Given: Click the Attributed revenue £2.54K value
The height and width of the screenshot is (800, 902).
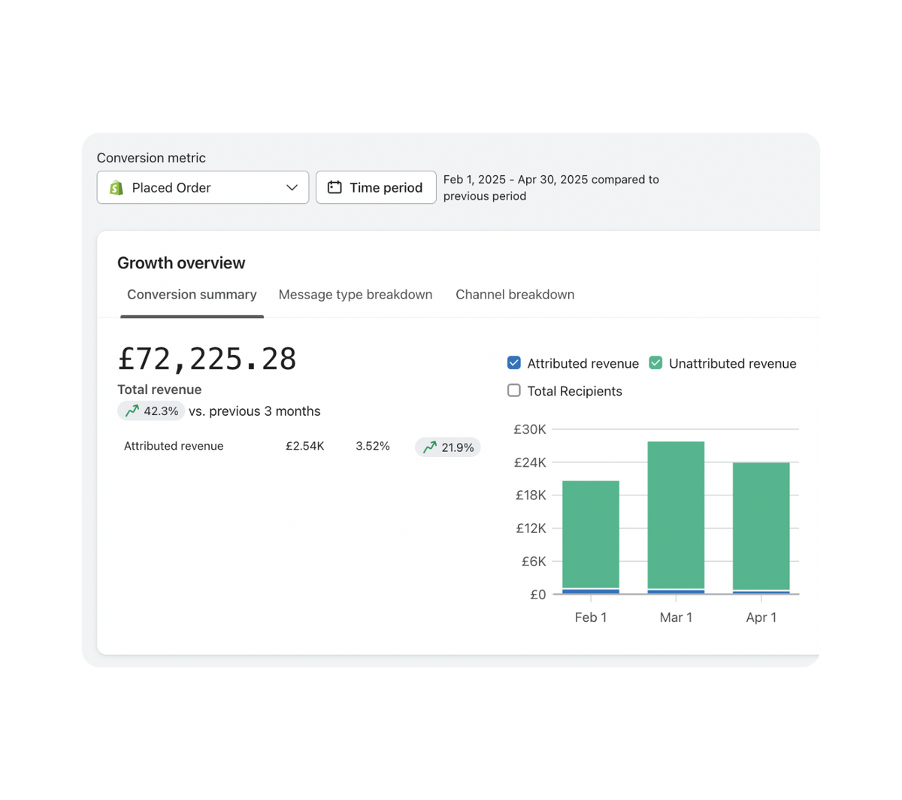Looking at the screenshot, I should click(x=304, y=446).
